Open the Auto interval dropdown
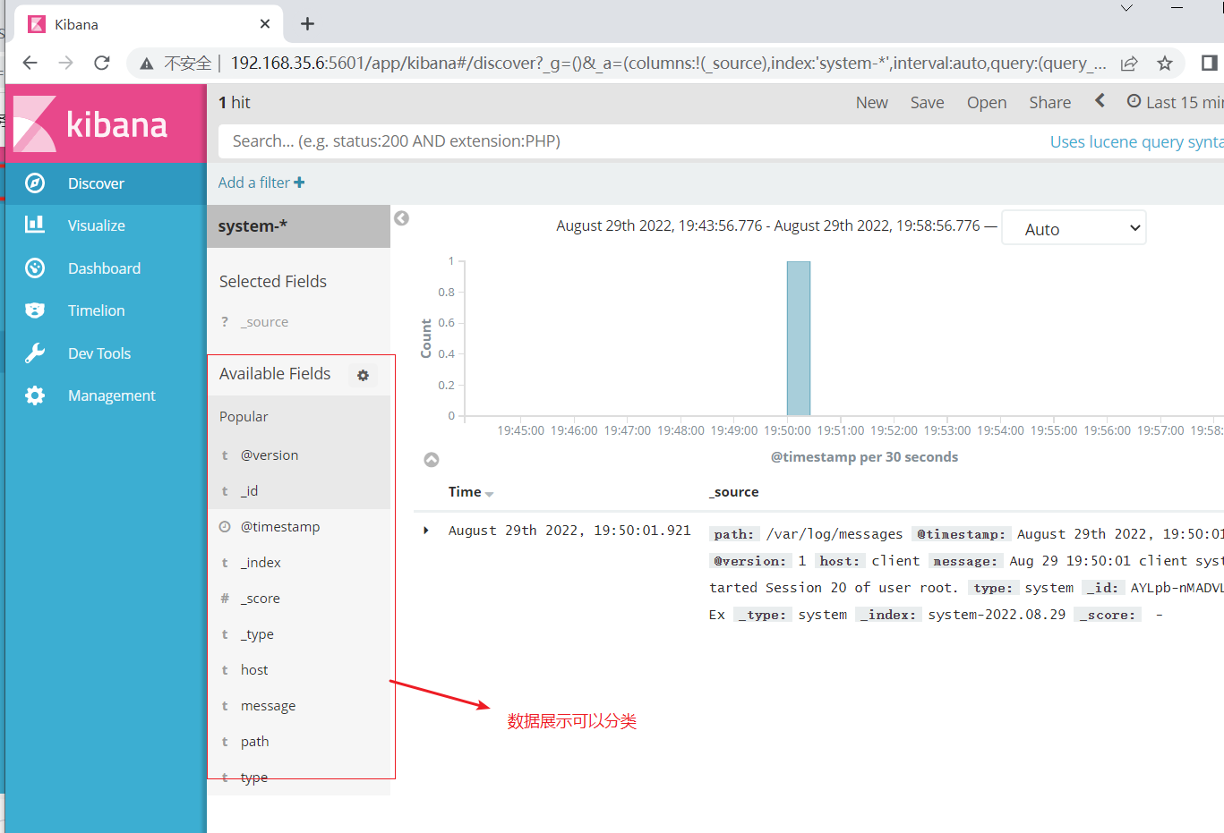This screenshot has width=1224, height=833. coord(1074,228)
